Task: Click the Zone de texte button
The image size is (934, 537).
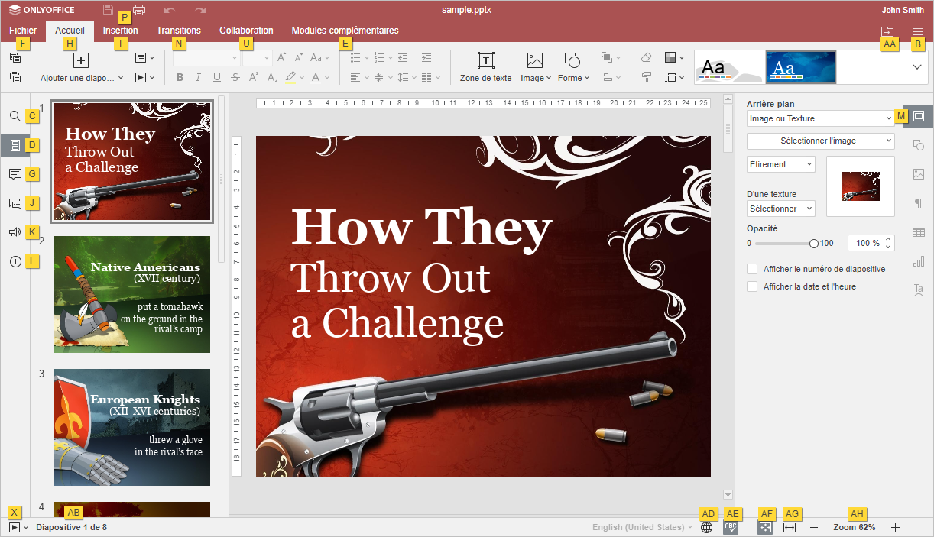Action: point(486,67)
